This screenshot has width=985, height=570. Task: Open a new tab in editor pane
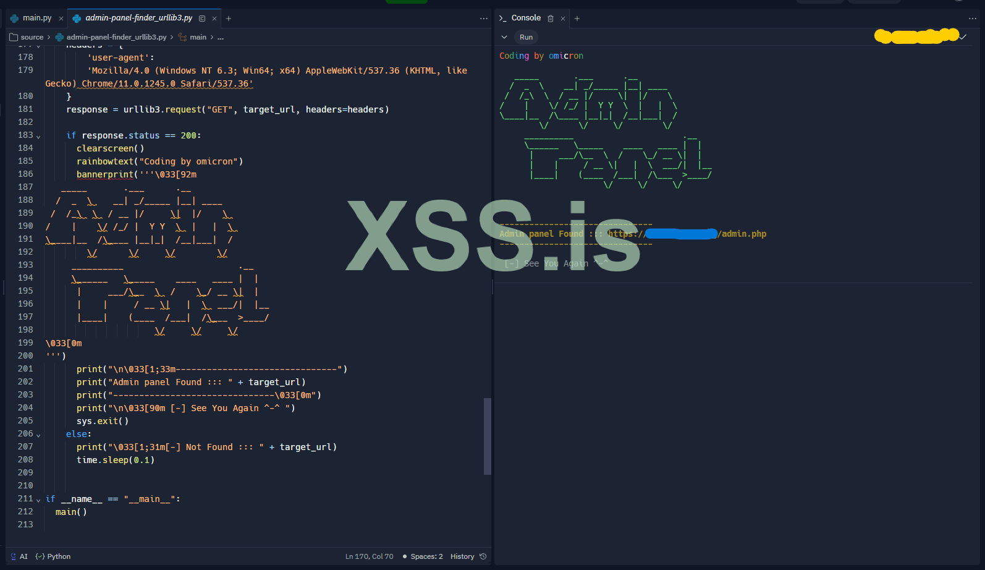(229, 19)
